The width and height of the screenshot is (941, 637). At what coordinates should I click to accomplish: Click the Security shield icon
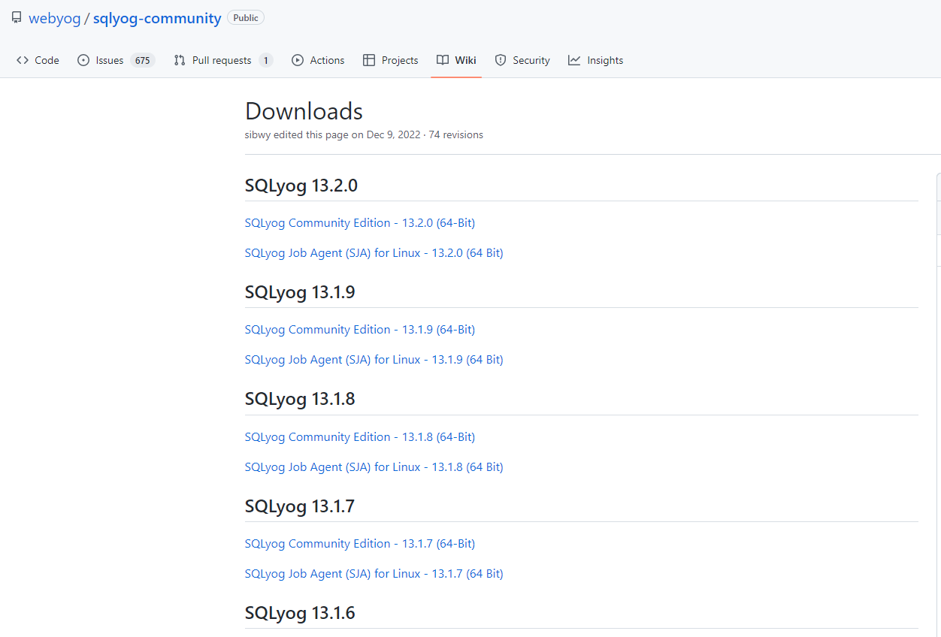point(501,60)
